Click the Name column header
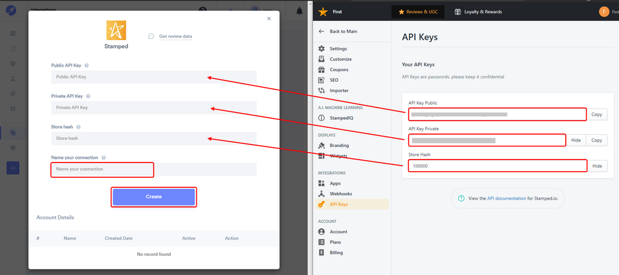Viewport: 619px width, 275px height. point(70,239)
